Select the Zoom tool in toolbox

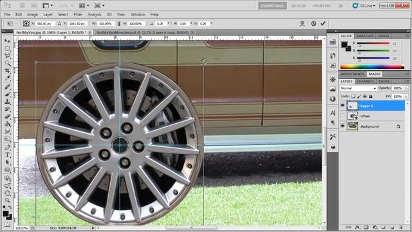click(x=7, y=200)
